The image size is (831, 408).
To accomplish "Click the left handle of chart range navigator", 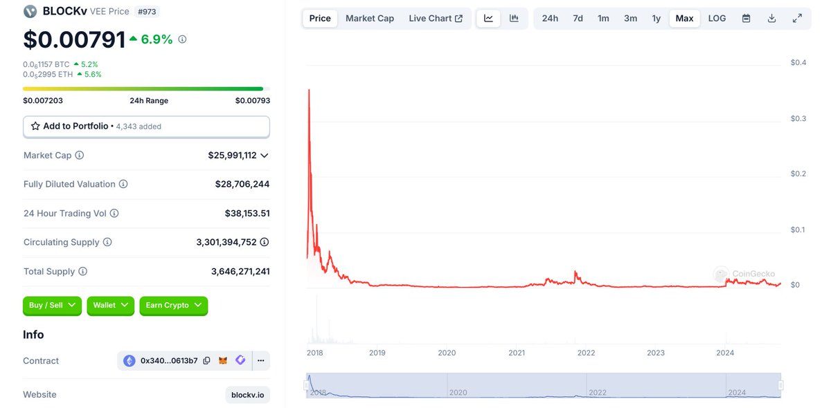I will pos(307,385).
